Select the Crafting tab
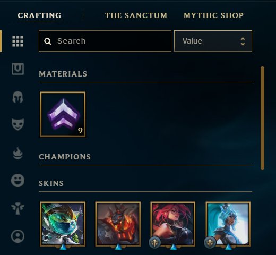Screen dimensions: 276x255 39,15
